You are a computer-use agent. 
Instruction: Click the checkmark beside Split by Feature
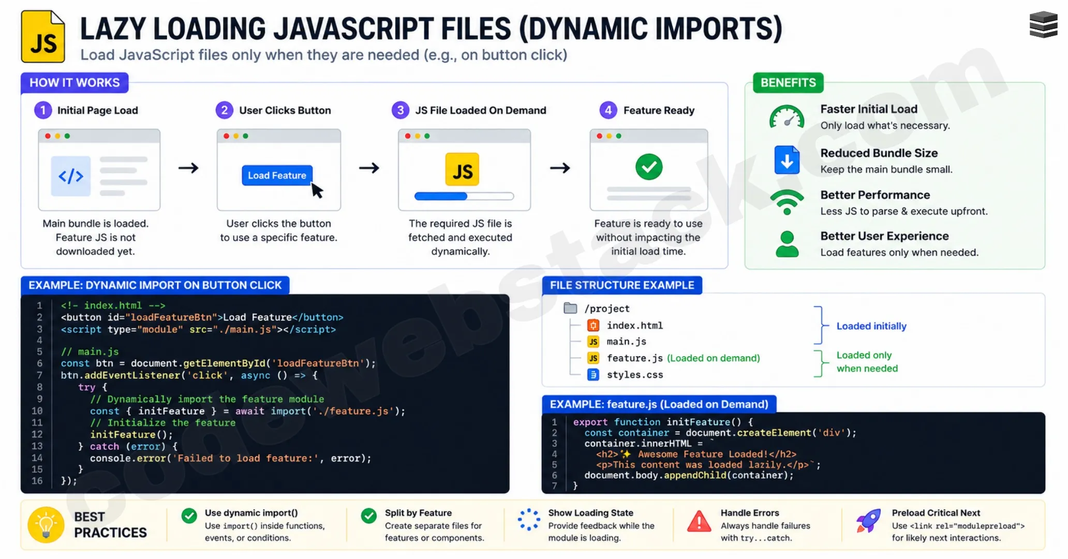click(x=369, y=516)
